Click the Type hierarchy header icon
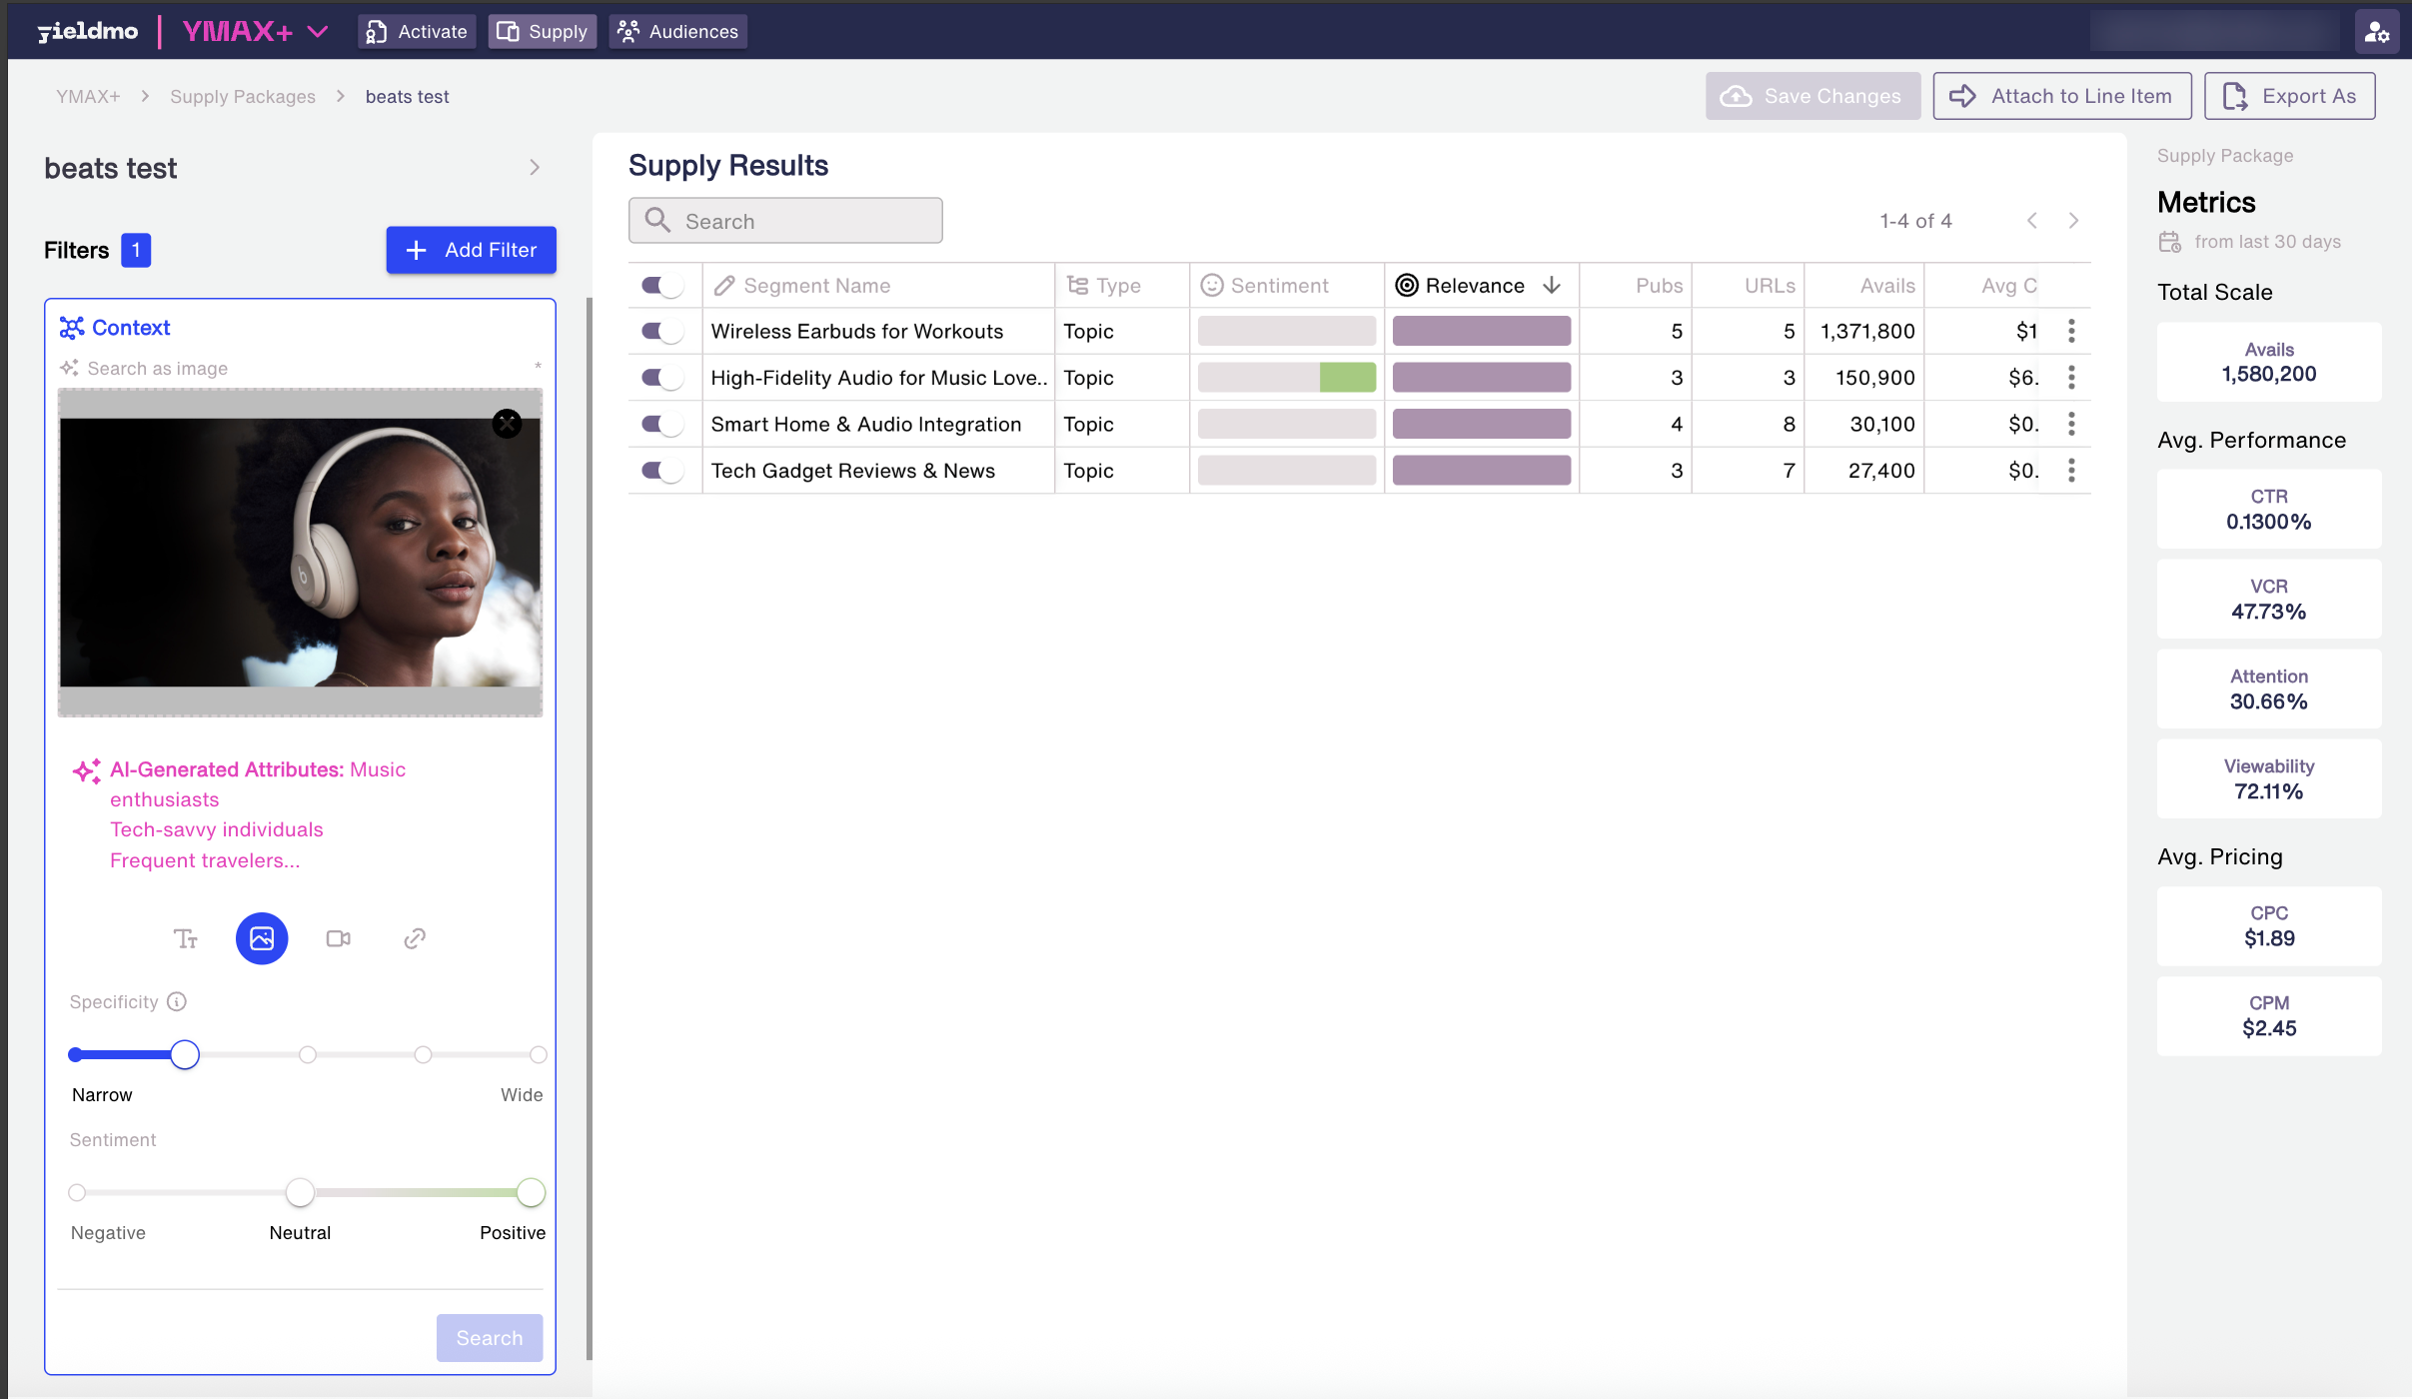The image size is (2412, 1399). pos(1078,286)
